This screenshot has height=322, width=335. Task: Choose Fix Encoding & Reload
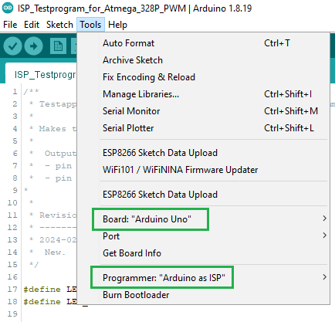coord(203,77)
